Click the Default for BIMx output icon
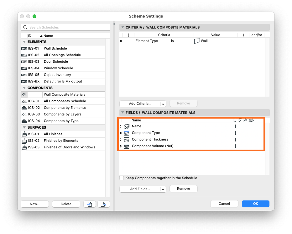Screen dimensions: 292x234 [24, 82]
